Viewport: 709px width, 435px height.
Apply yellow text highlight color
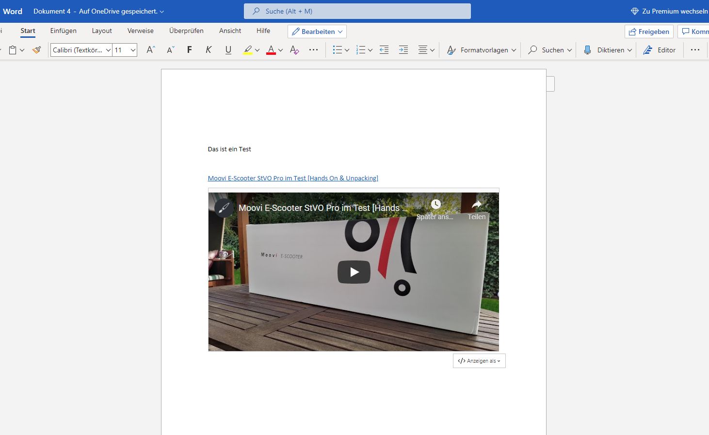tap(248, 50)
